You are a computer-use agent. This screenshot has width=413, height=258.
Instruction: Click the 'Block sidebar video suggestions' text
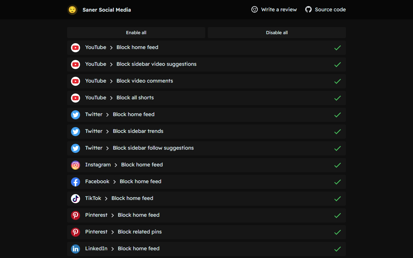click(156, 64)
